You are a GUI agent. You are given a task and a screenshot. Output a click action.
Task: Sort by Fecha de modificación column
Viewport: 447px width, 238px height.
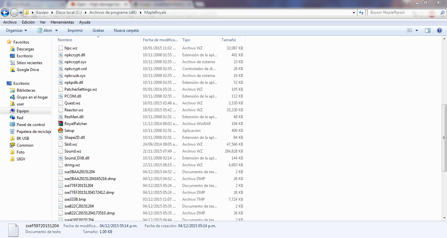point(160,40)
